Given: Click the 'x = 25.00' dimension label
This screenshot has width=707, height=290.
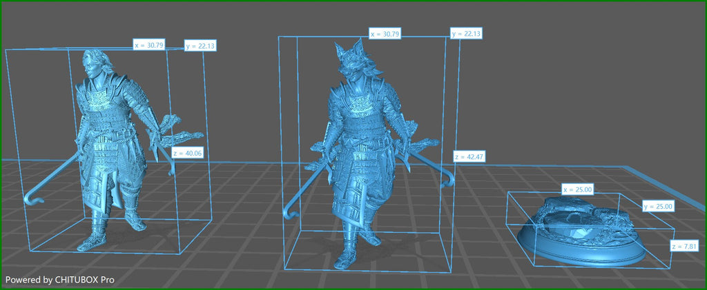Looking at the screenshot, I should coord(577,189).
